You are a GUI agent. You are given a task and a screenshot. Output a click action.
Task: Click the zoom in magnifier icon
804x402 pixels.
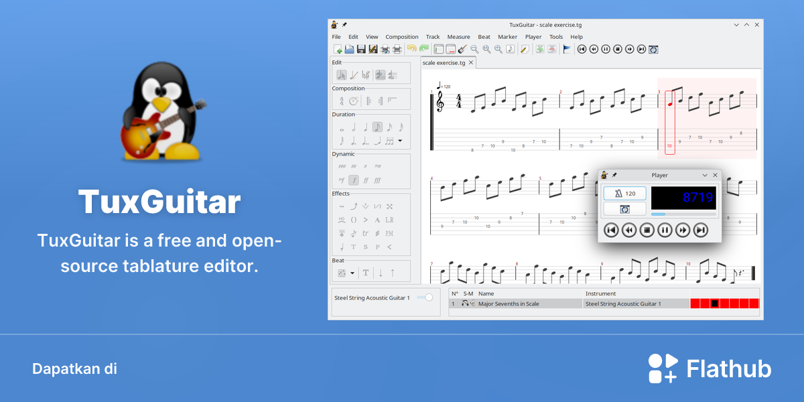click(498, 49)
